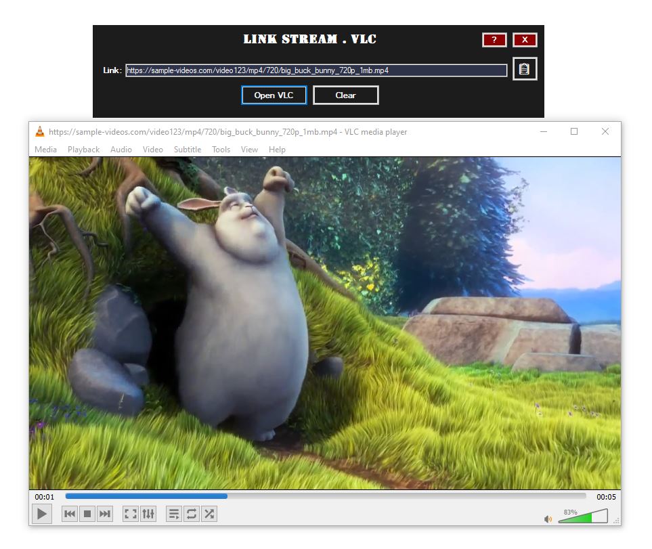Open Link Stream help question button
652x549 pixels.
(x=494, y=40)
